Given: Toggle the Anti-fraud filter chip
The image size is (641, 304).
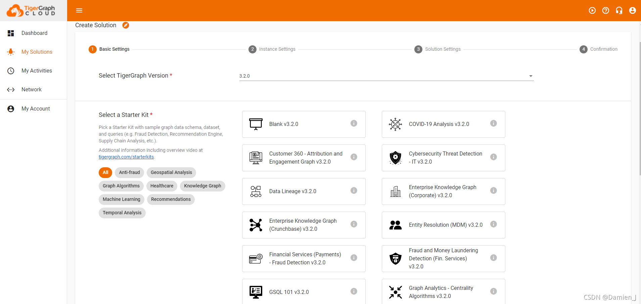Looking at the screenshot, I should (129, 173).
